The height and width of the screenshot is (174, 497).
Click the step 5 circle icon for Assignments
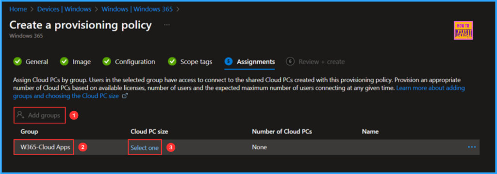(229, 62)
